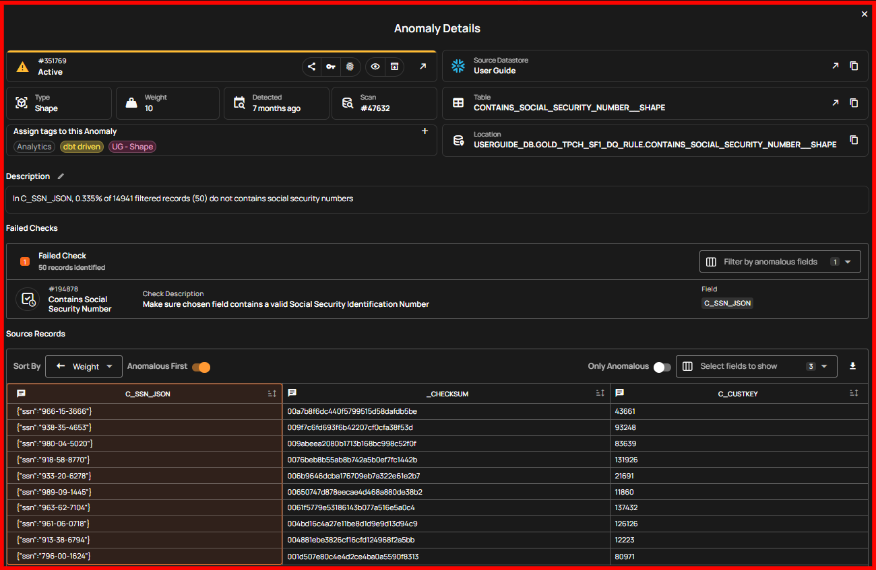Enable the Only Anomalous toggle
Image resolution: width=876 pixels, height=570 pixels.
[x=662, y=367]
